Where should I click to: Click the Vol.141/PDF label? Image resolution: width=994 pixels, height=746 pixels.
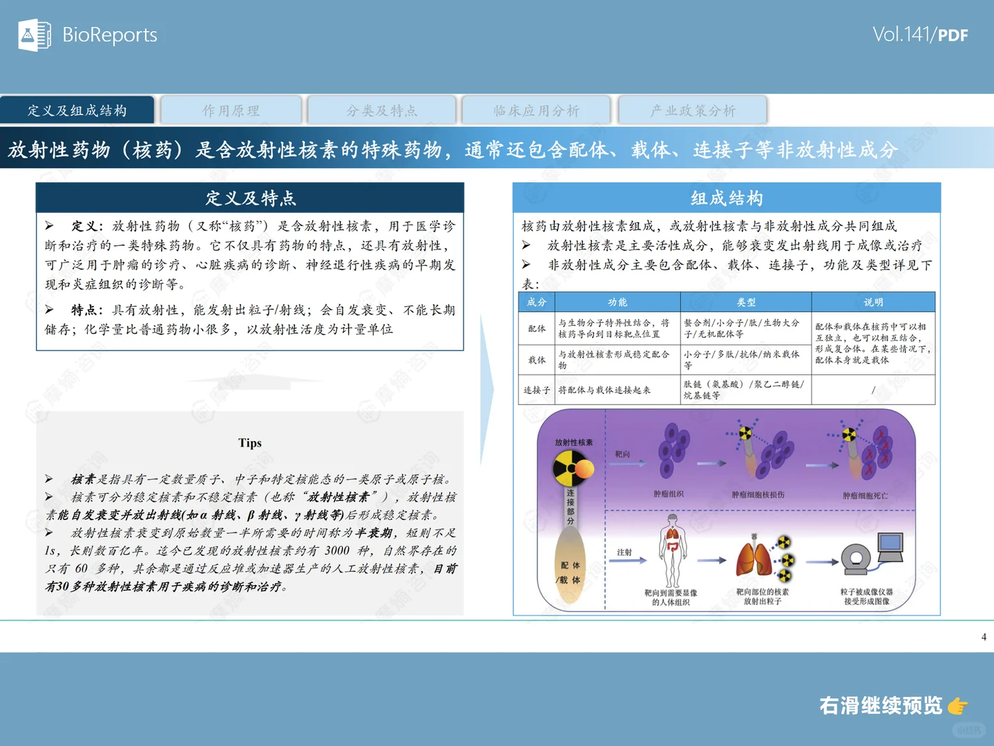coord(922,32)
